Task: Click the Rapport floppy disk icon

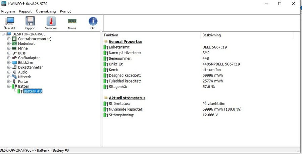Action: (x=30, y=21)
